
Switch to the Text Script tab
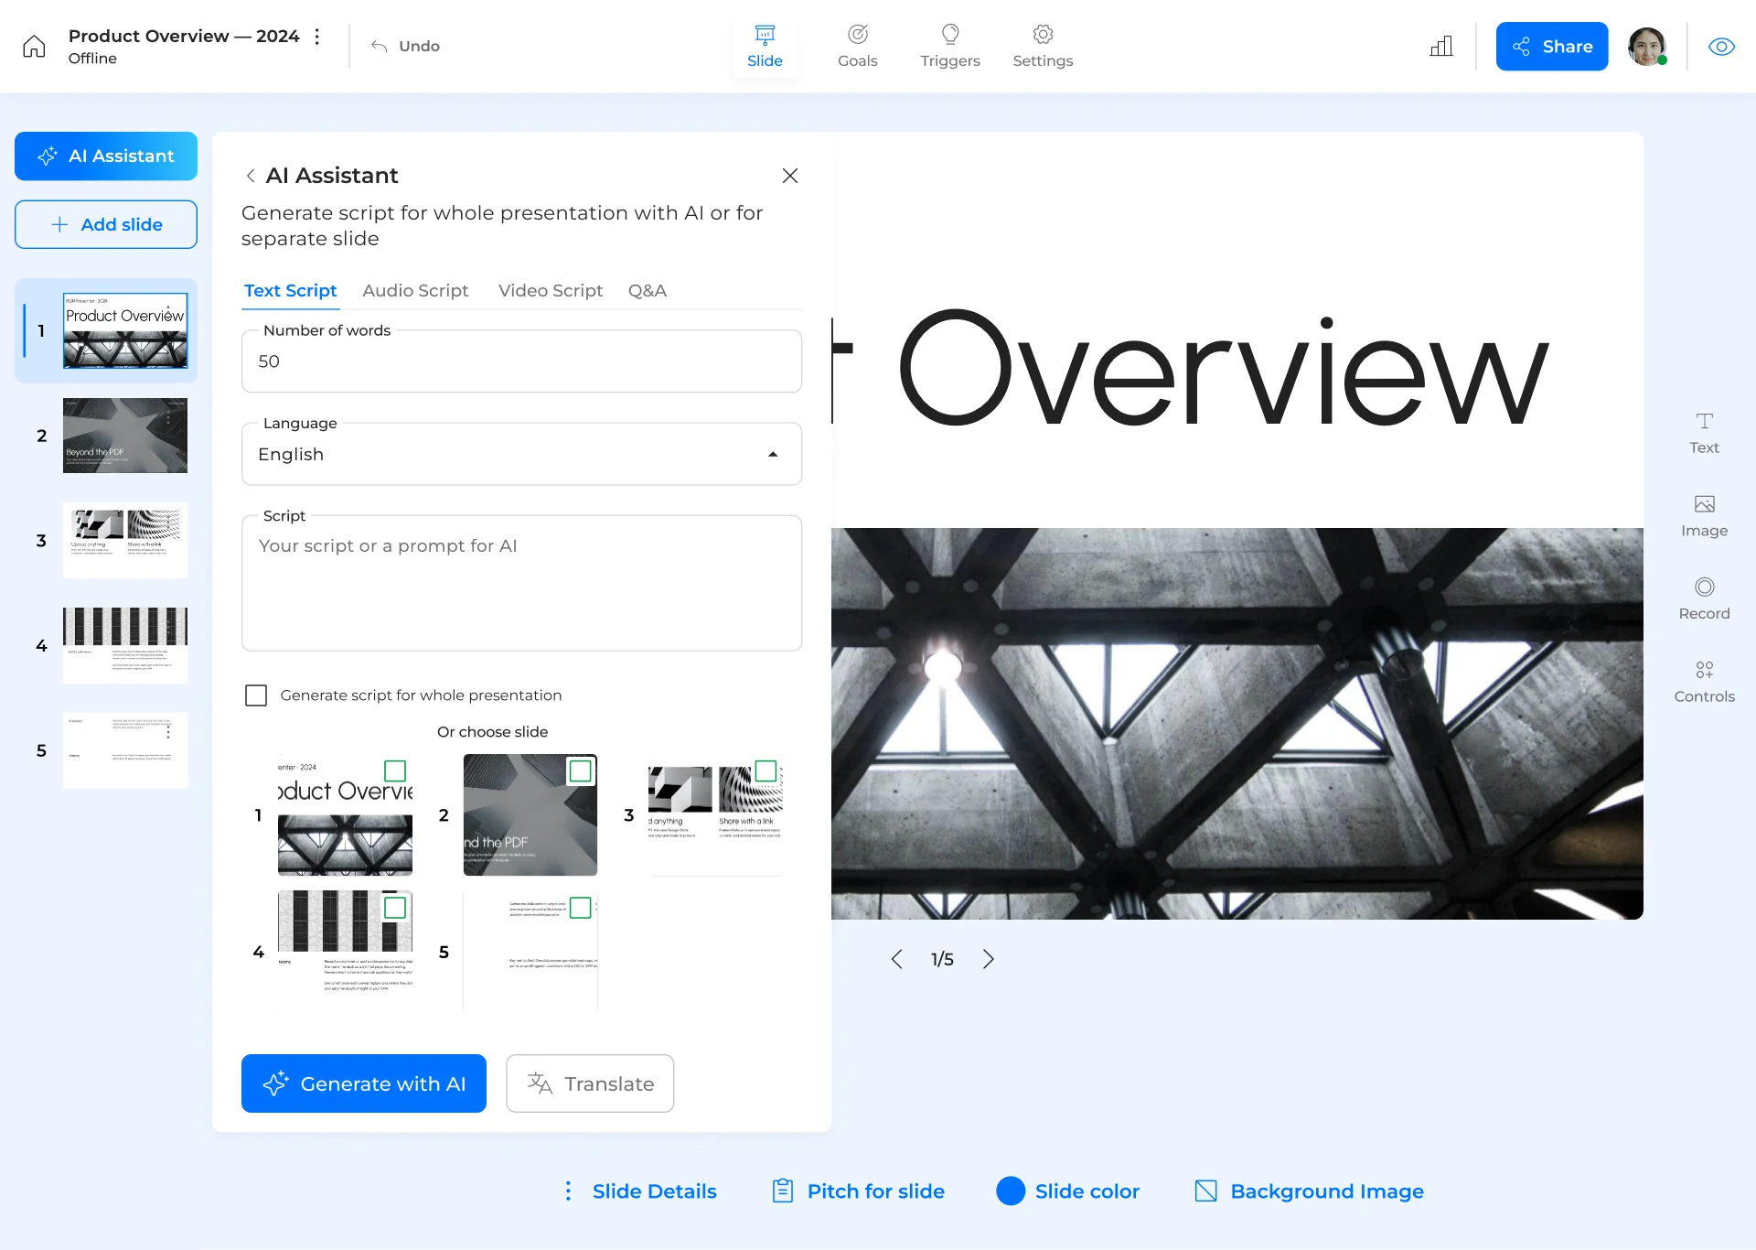click(291, 291)
